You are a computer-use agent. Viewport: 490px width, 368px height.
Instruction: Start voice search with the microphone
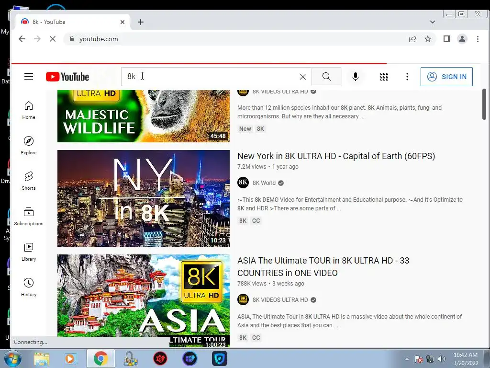point(356,77)
